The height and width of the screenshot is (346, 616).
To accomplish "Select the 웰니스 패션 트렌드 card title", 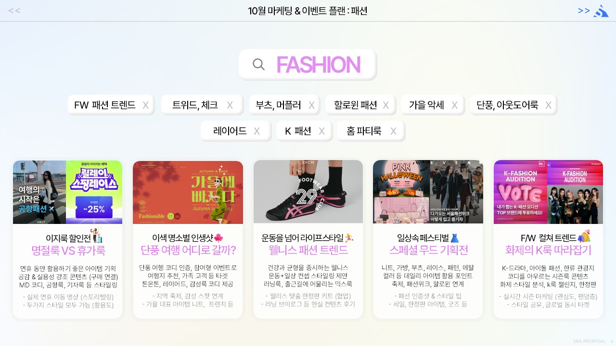I will 308,250.
